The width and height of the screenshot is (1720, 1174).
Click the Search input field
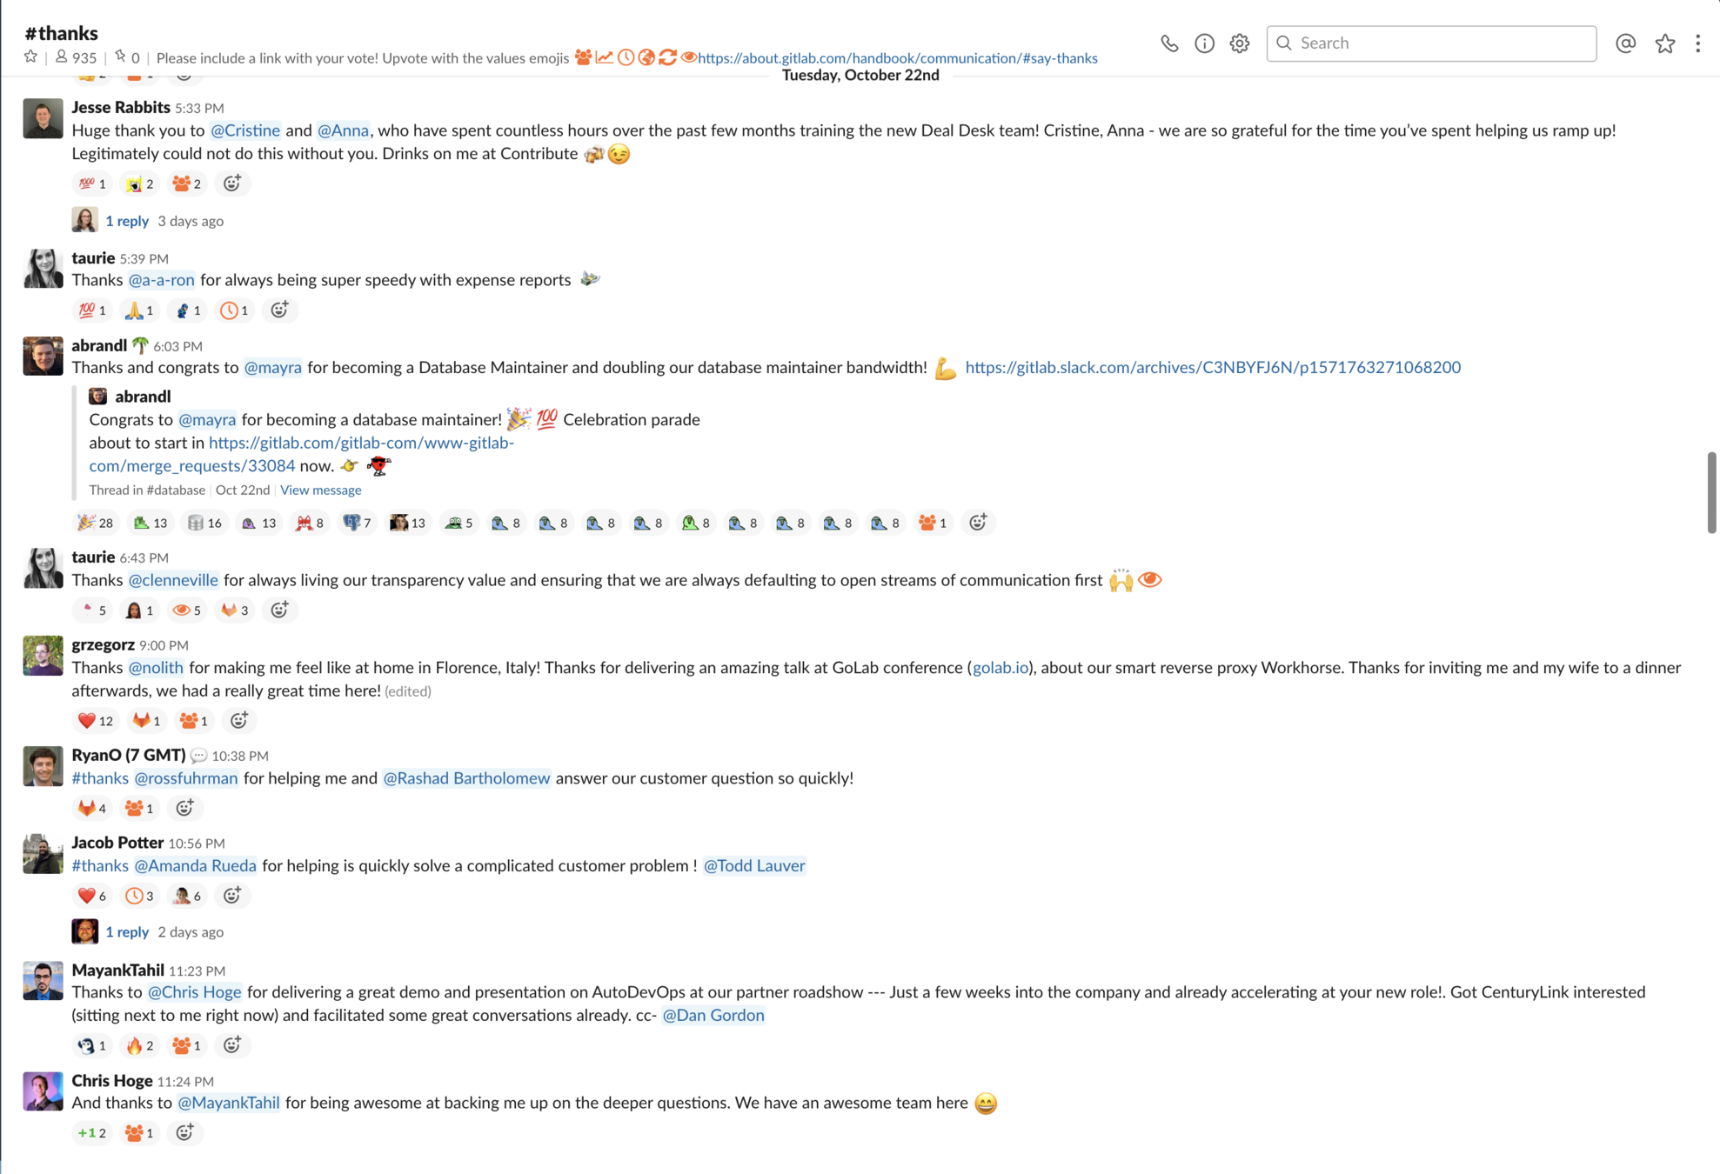click(1431, 43)
